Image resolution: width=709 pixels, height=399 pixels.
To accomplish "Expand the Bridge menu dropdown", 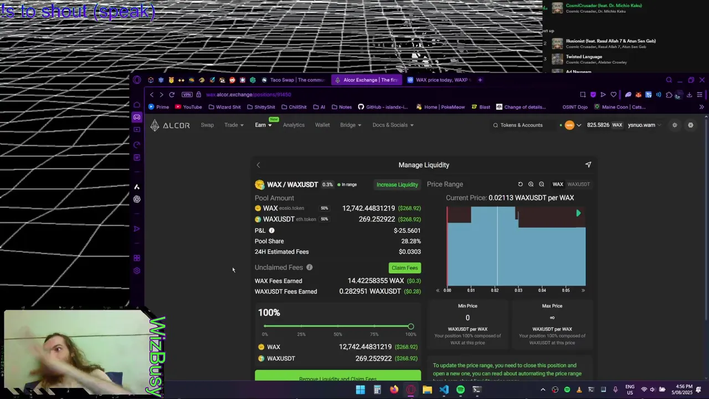I will 351,125.
